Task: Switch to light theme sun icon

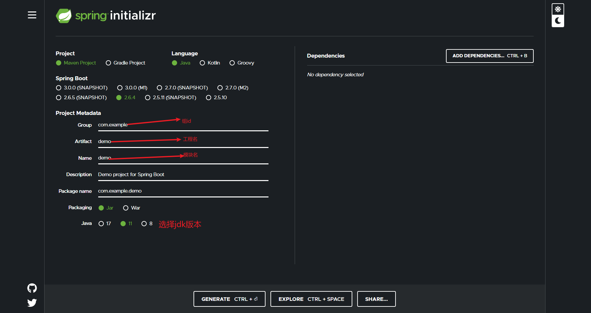Action: pyautogui.click(x=558, y=9)
